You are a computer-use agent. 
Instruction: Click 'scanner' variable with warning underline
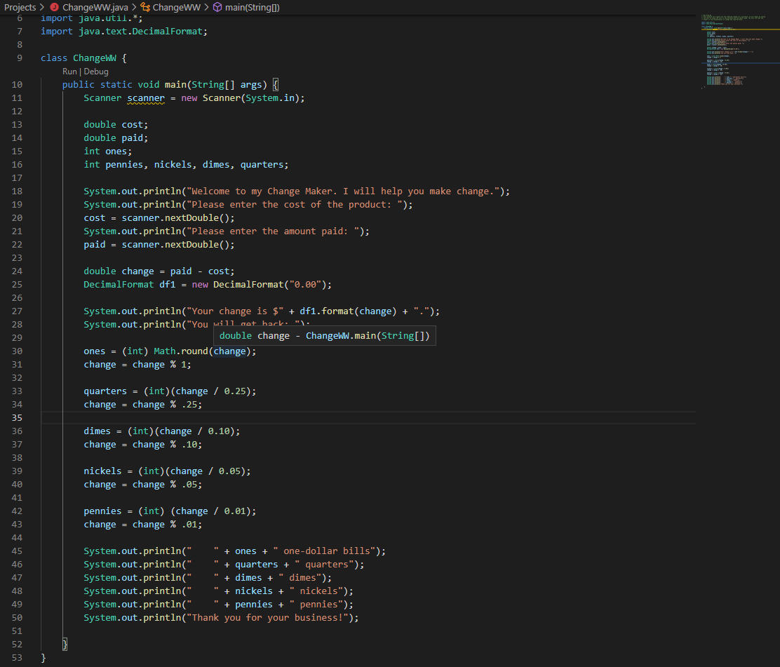(146, 98)
